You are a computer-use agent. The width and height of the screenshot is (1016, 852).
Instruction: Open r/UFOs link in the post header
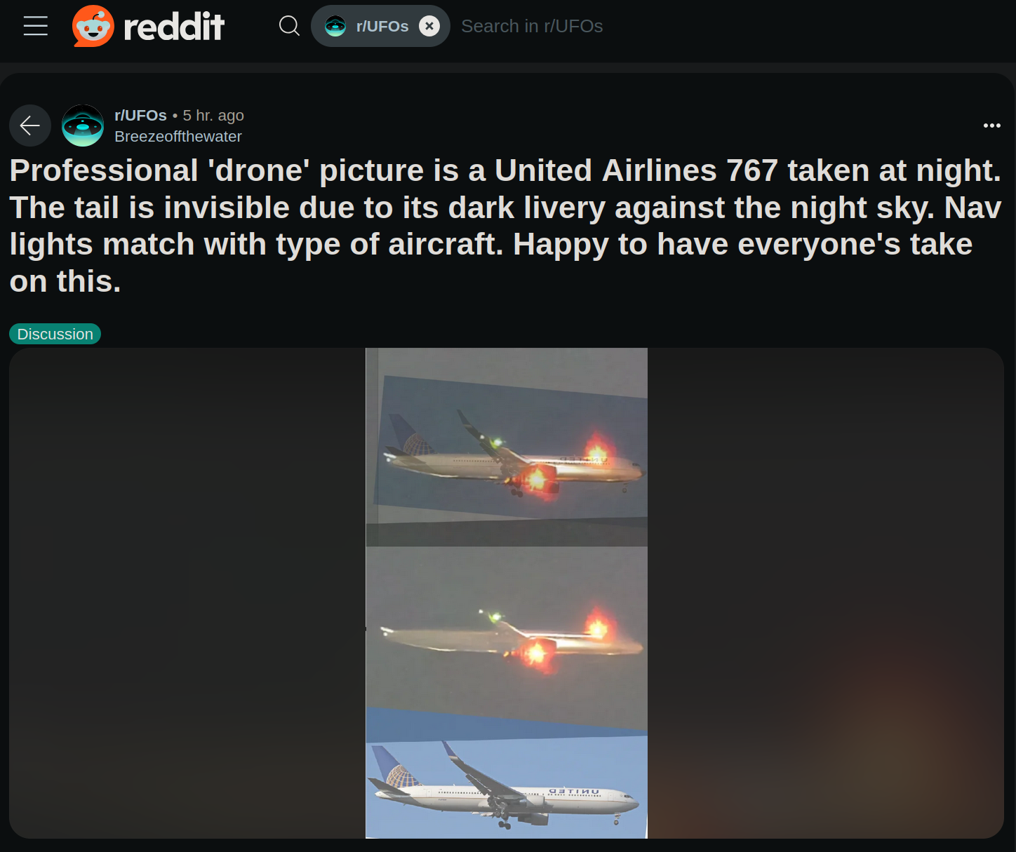click(140, 115)
